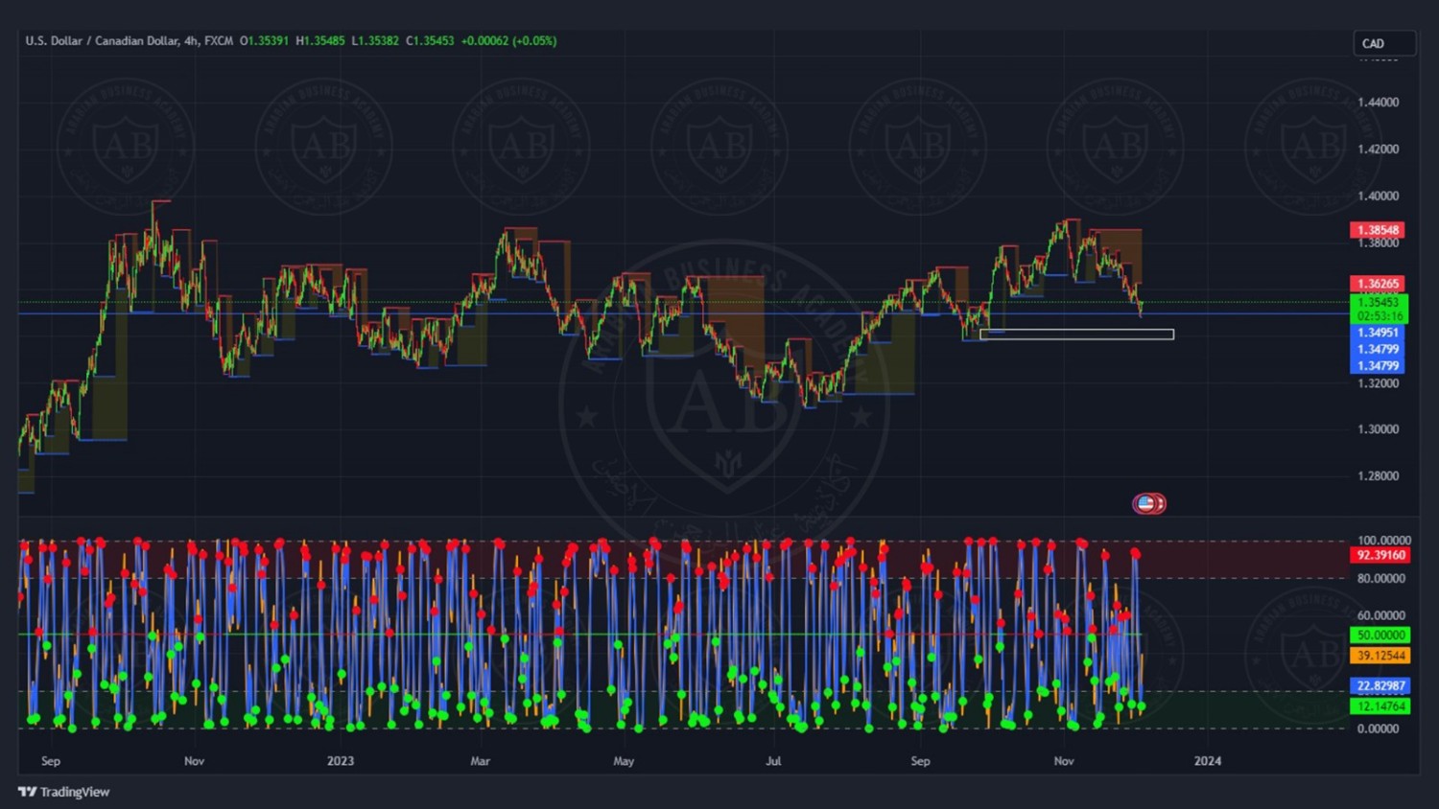Click the US flag economic event icon
The image size is (1439, 809).
click(x=1145, y=503)
